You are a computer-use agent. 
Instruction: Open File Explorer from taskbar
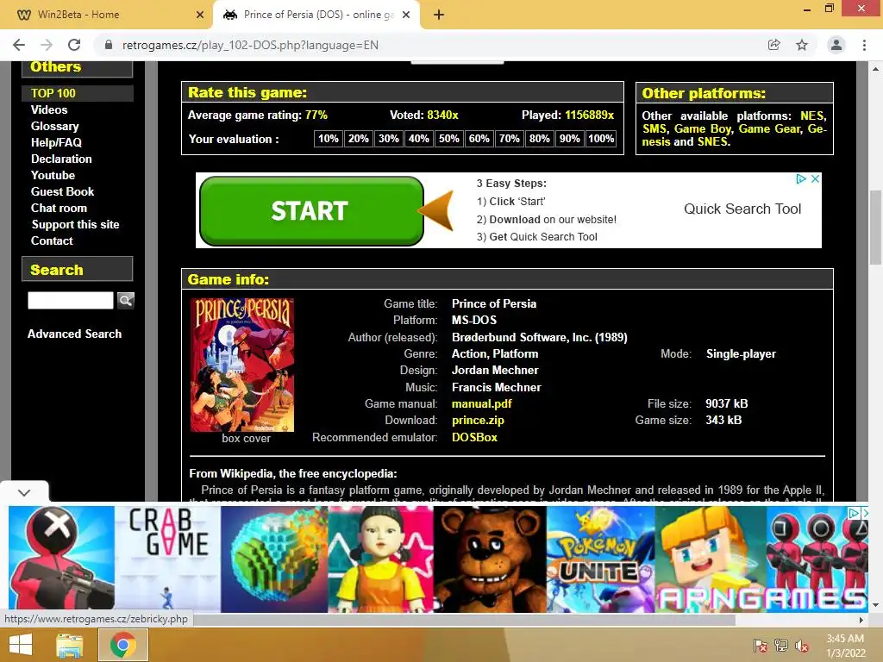[69, 645]
